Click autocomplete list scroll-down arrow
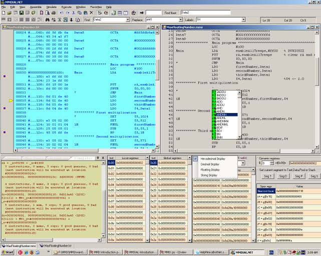Viewport: 321px width, 256px height. pos(239,137)
